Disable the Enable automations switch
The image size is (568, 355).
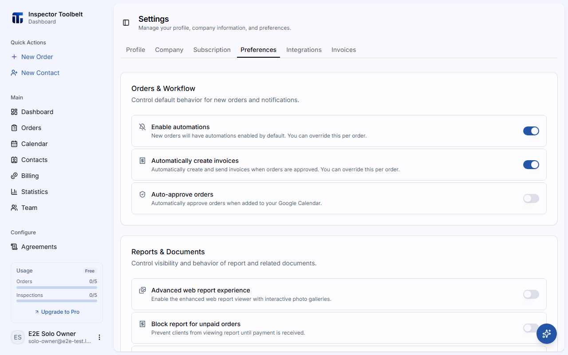click(531, 131)
